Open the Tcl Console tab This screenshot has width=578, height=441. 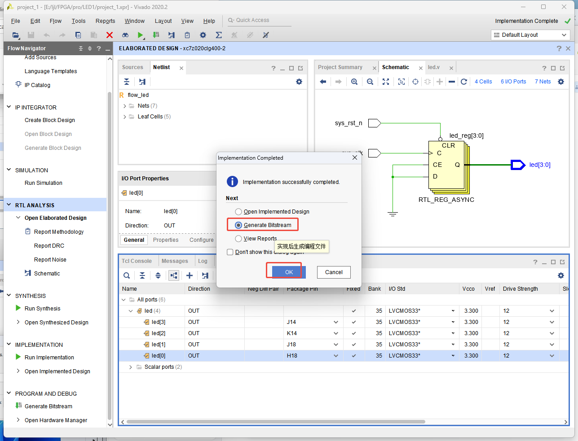click(137, 261)
